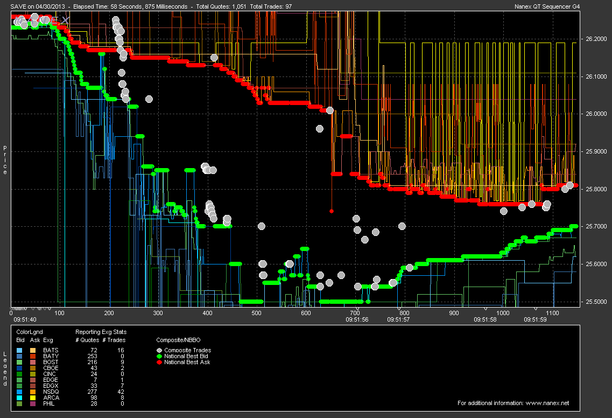Viewport: 612px width, 418px height.
Task: Click the National Best Ask red legend marker
Action: (x=159, y=362)
